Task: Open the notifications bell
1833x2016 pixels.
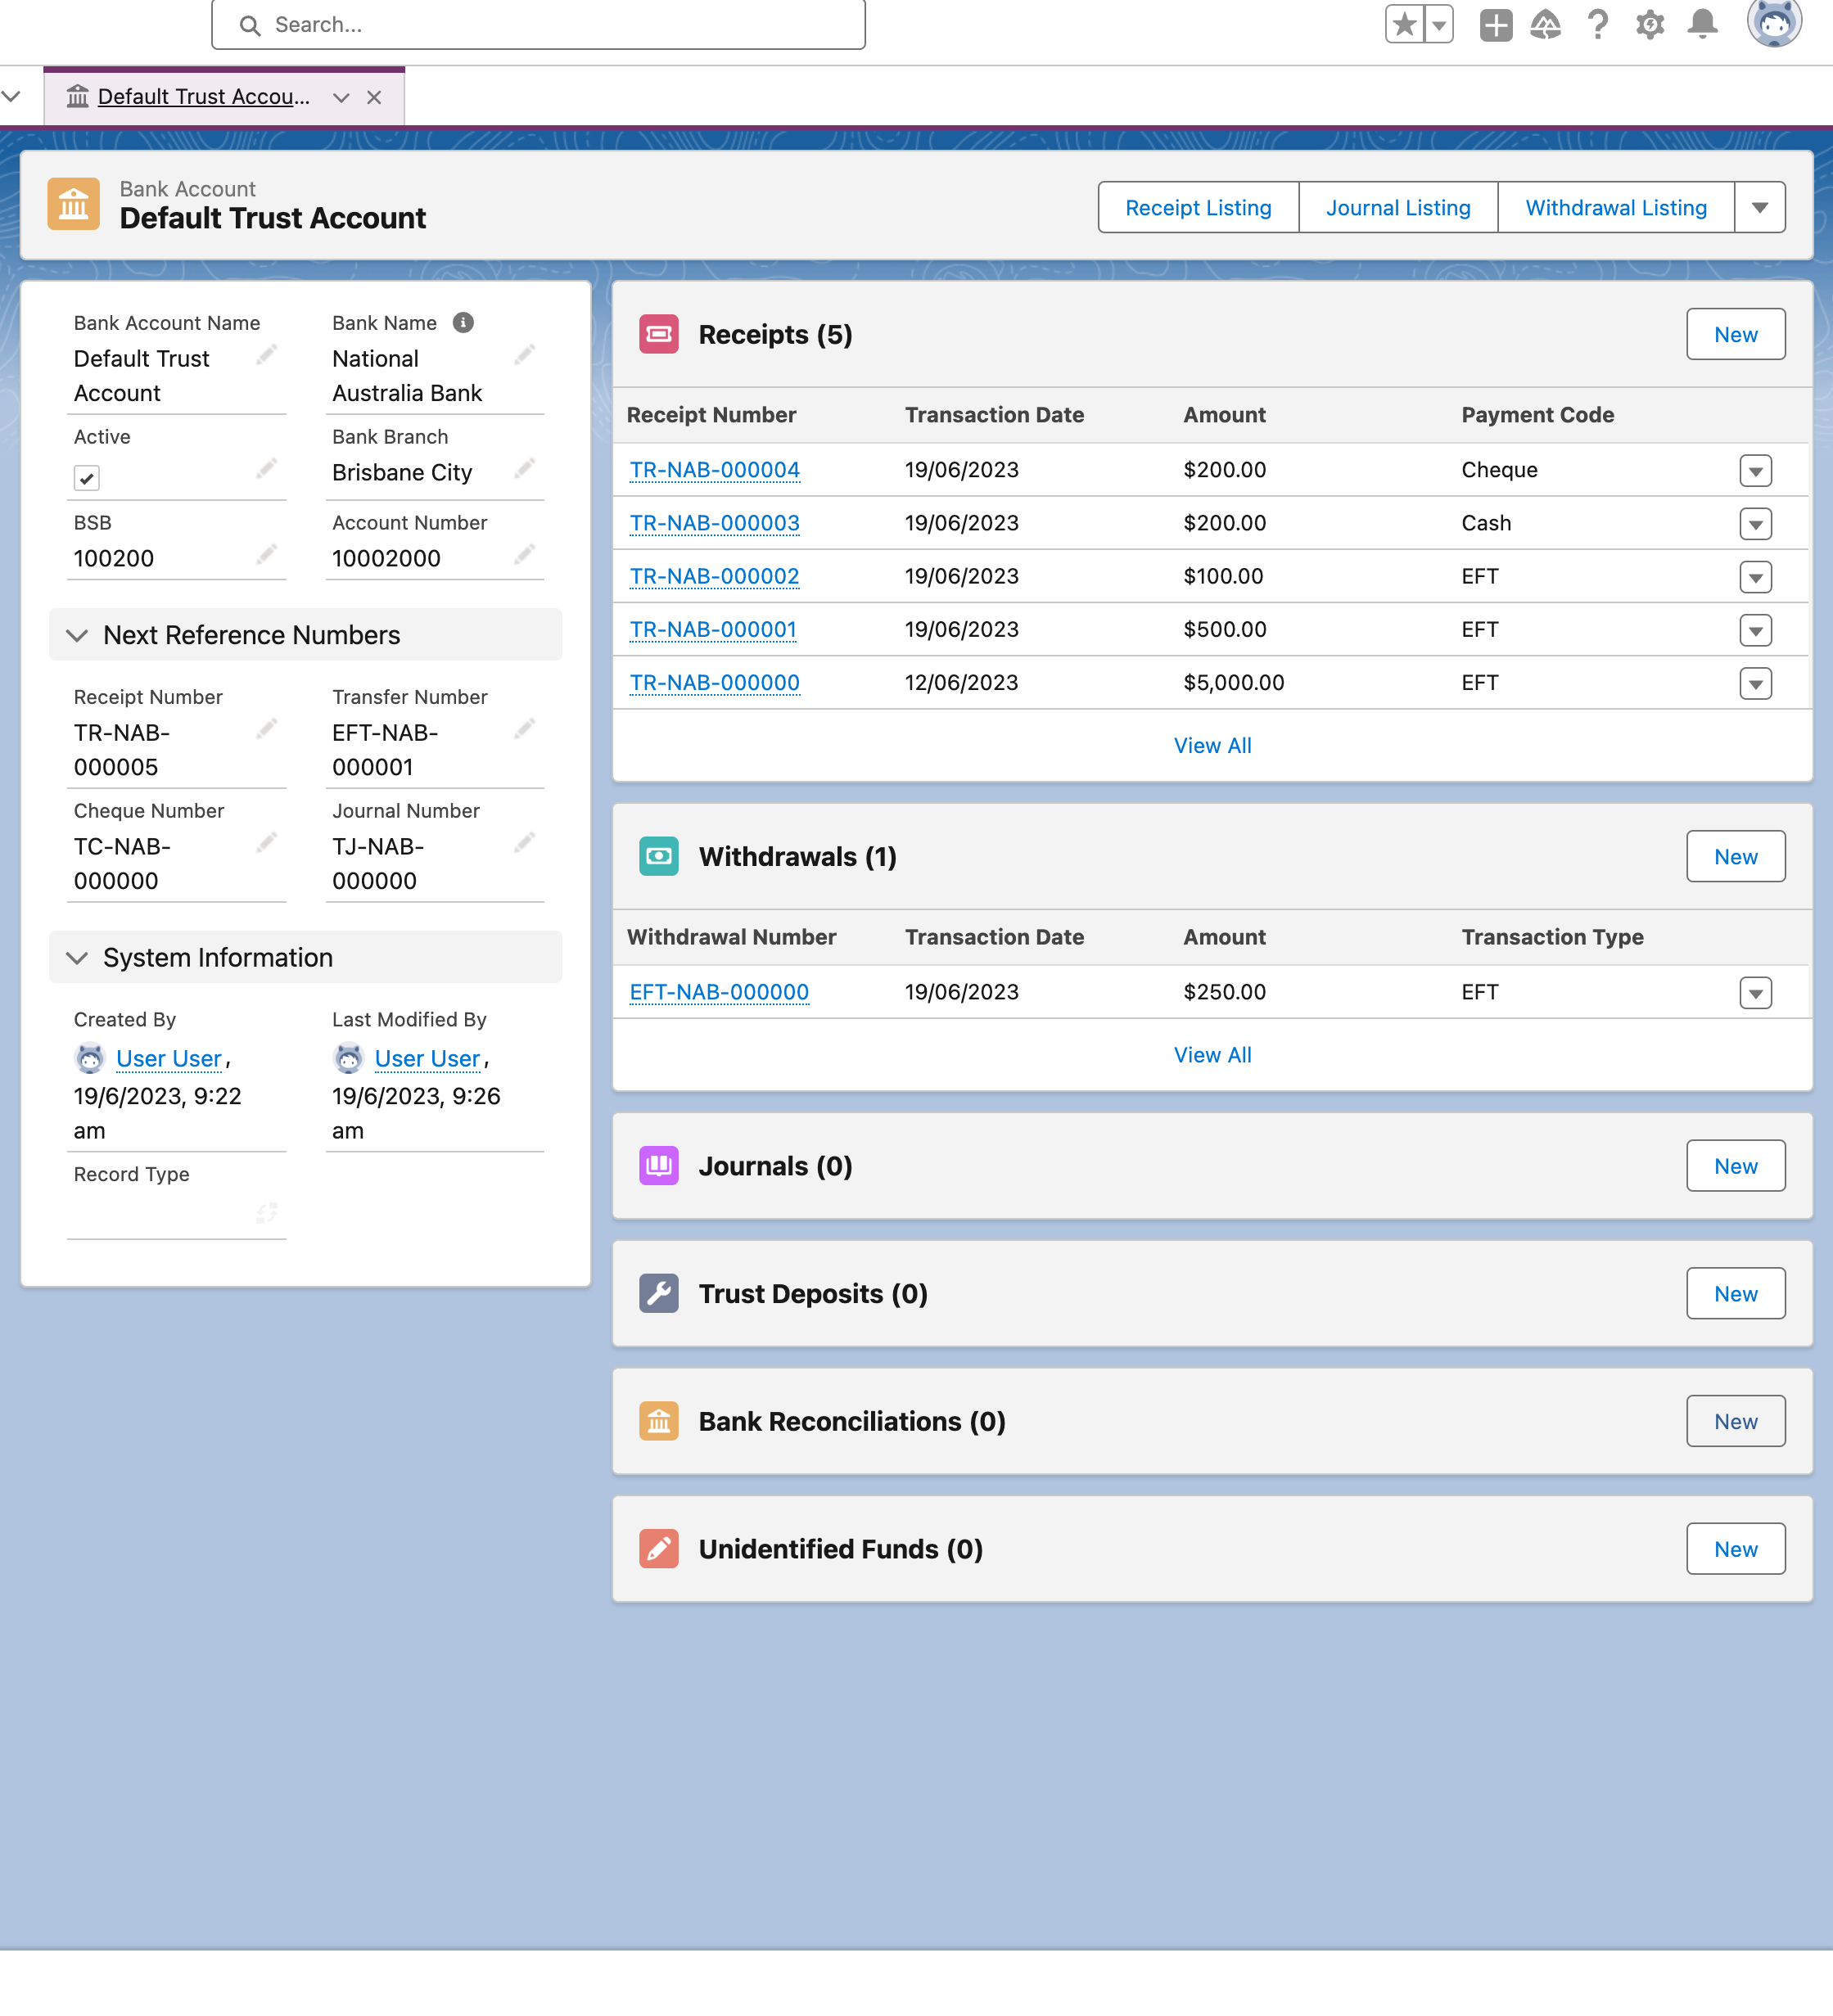Action: [x=1702, y=24]
